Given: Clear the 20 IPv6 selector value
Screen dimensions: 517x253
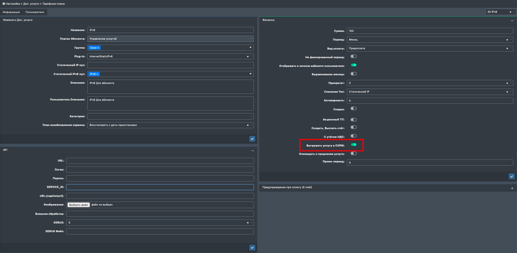Looking at the screenshot, I should [510, 12].
